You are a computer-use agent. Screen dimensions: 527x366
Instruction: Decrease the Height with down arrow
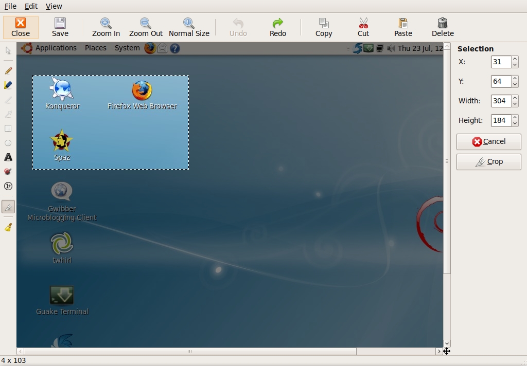click(x=515, y=123)
